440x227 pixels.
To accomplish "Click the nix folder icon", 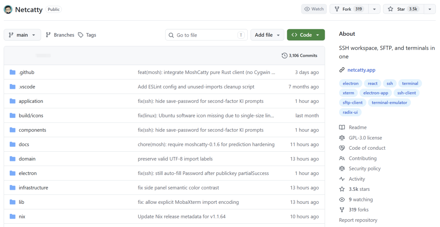I will tap(12, 217).
